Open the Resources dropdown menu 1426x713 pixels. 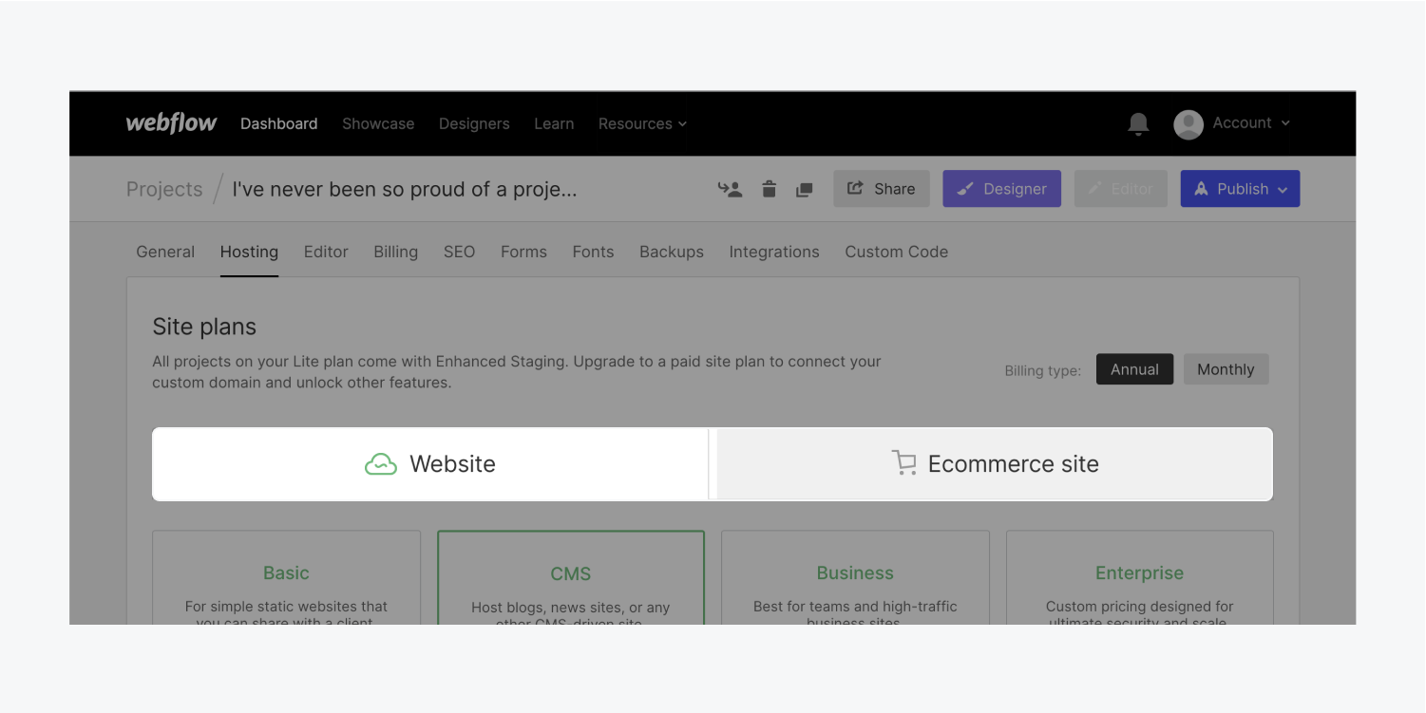click(x=642, y=123)
